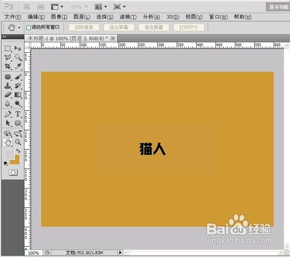This screenshot has height=257, width=290.
Task: Select the Zoom tool in toolbox
Action: 18,142
